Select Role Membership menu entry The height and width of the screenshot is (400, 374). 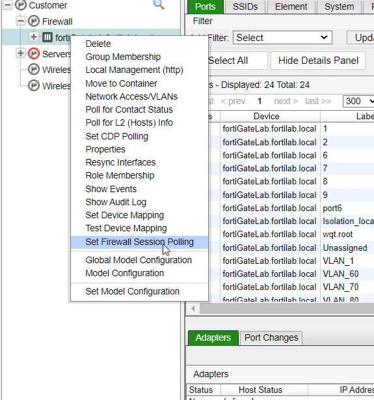pos(120,175)
